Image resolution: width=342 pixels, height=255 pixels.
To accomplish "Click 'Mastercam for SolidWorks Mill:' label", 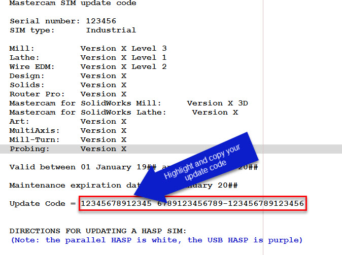I will pyautogui.click(x=85, y=103).
